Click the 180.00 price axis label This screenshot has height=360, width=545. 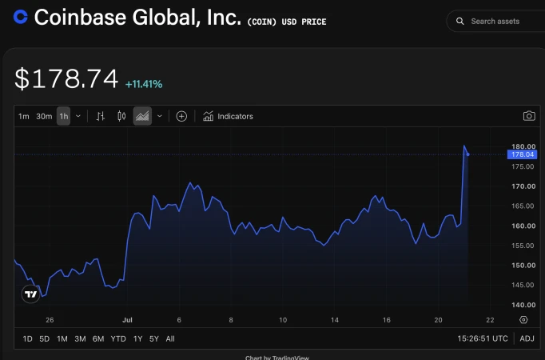coord(523,146)
